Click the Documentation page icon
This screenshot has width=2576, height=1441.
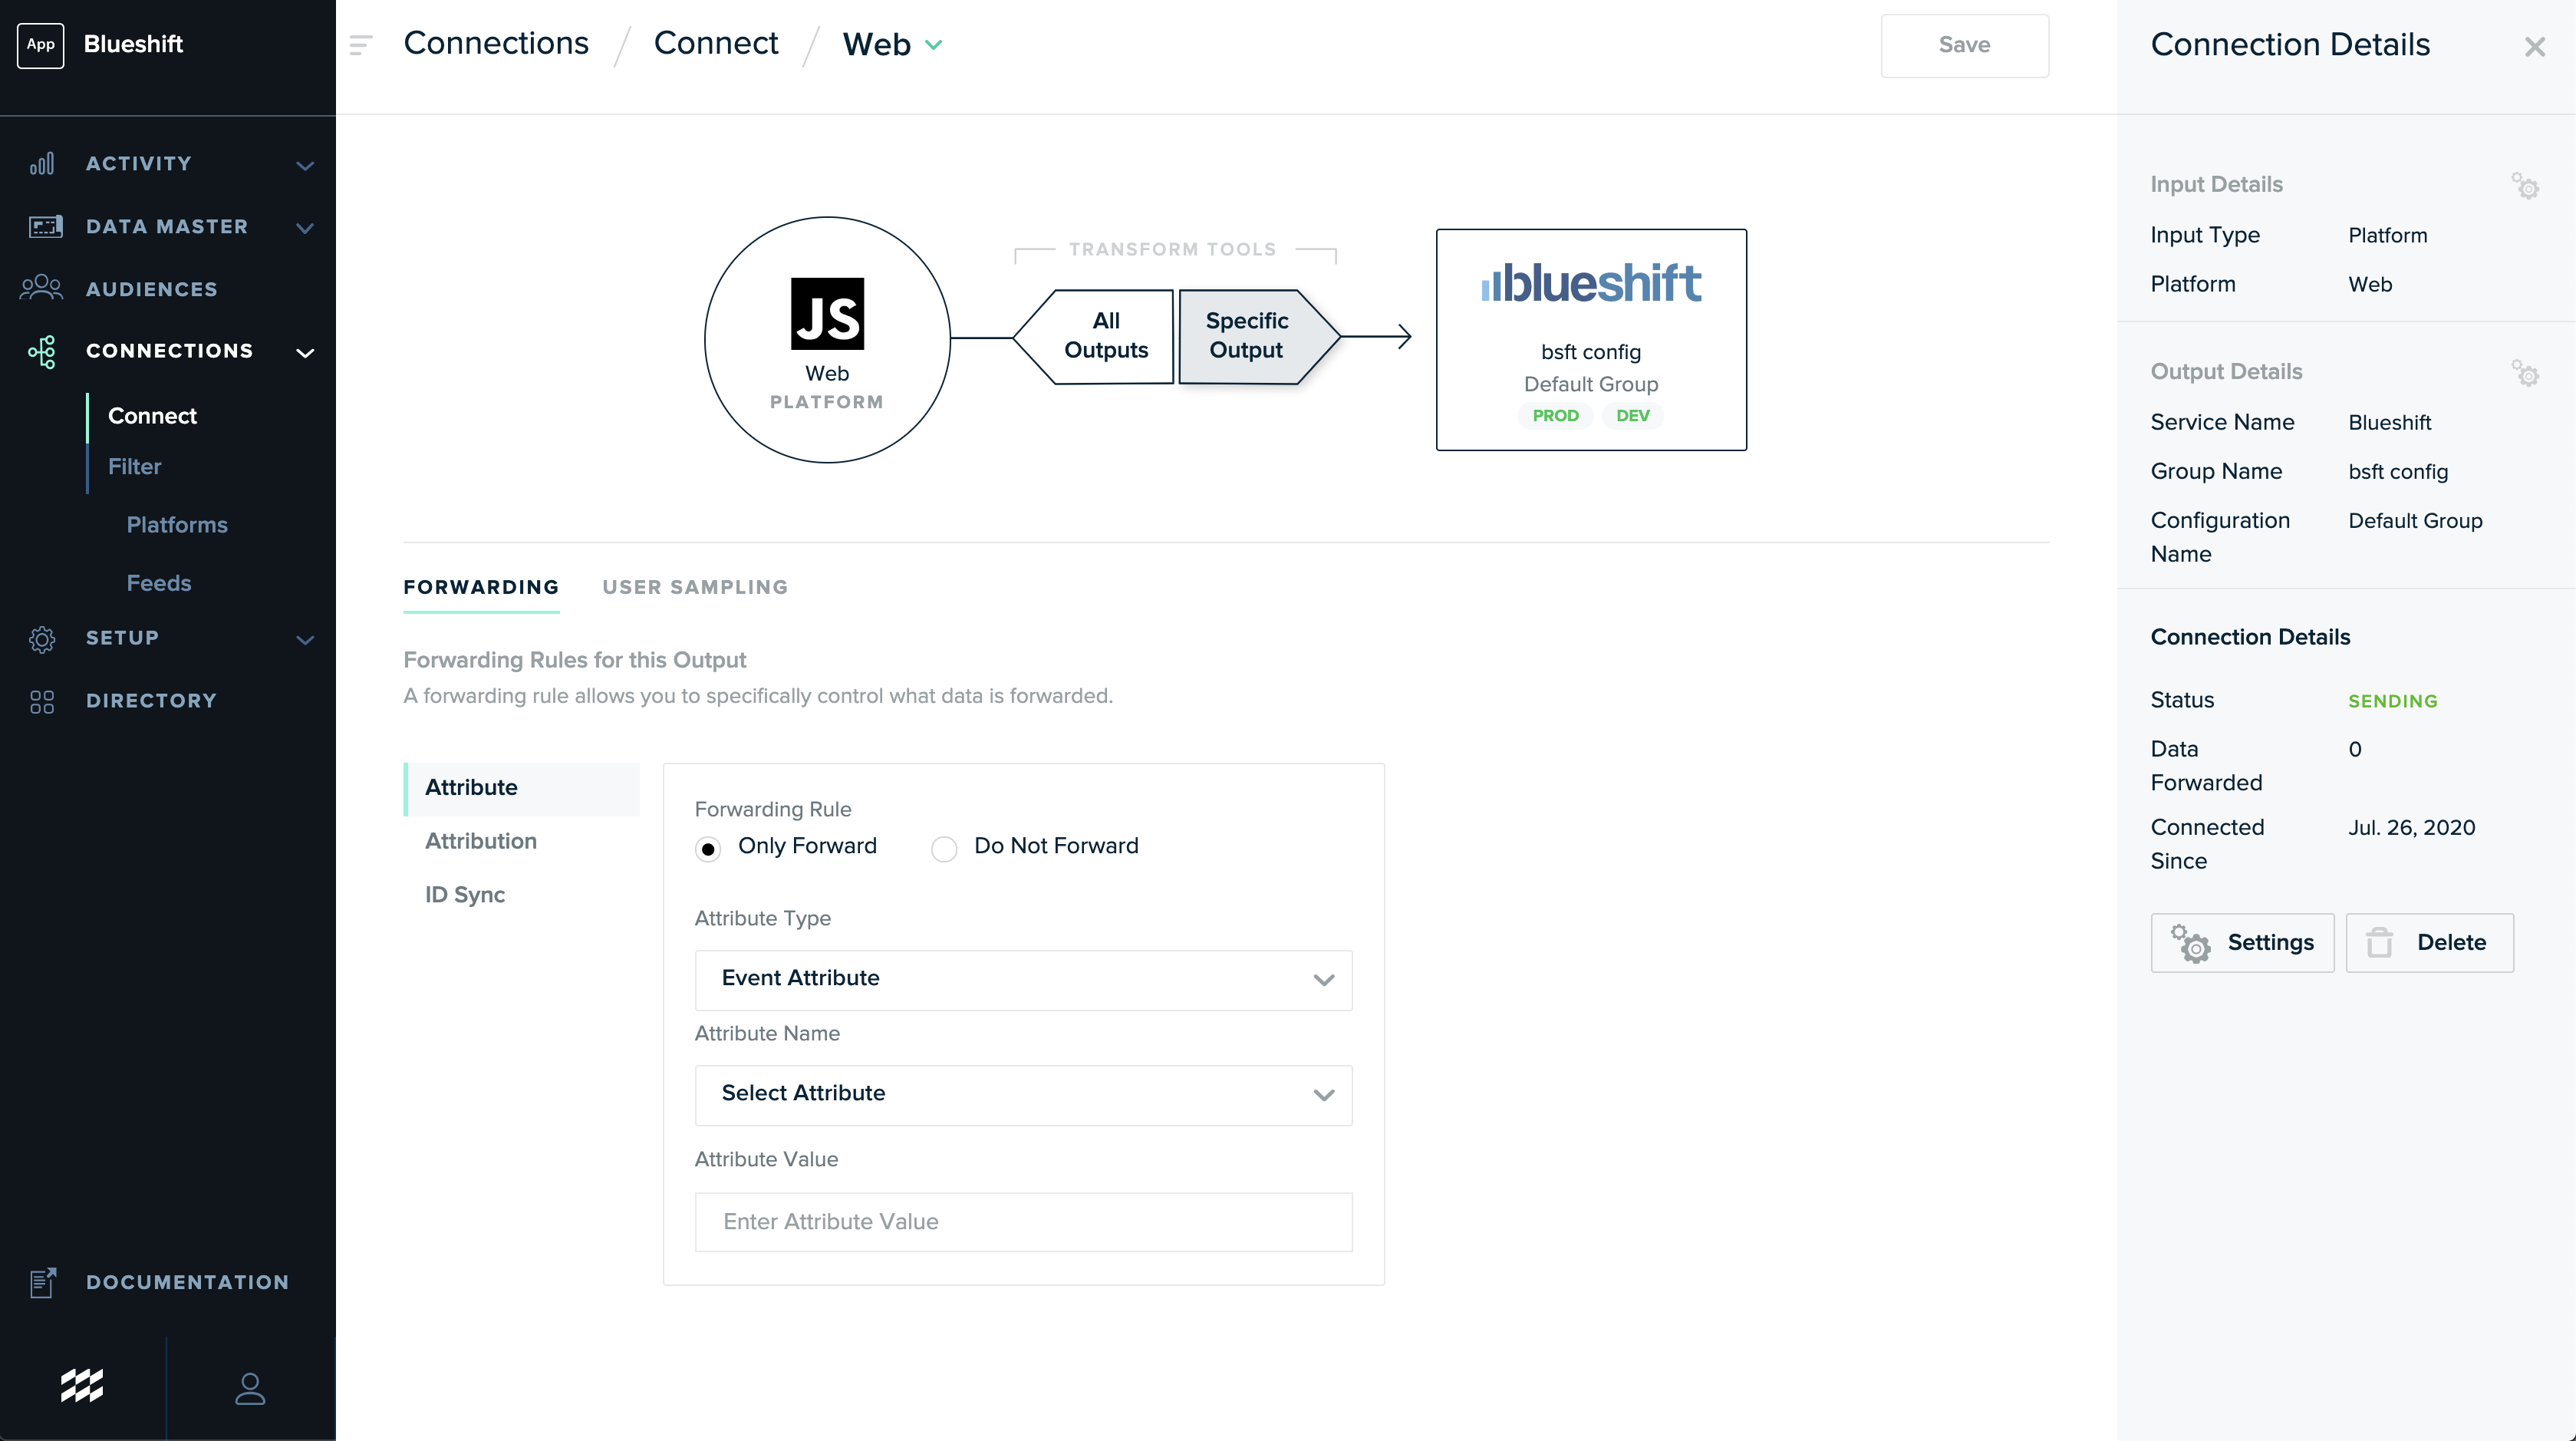click(x=43, y=1282)
